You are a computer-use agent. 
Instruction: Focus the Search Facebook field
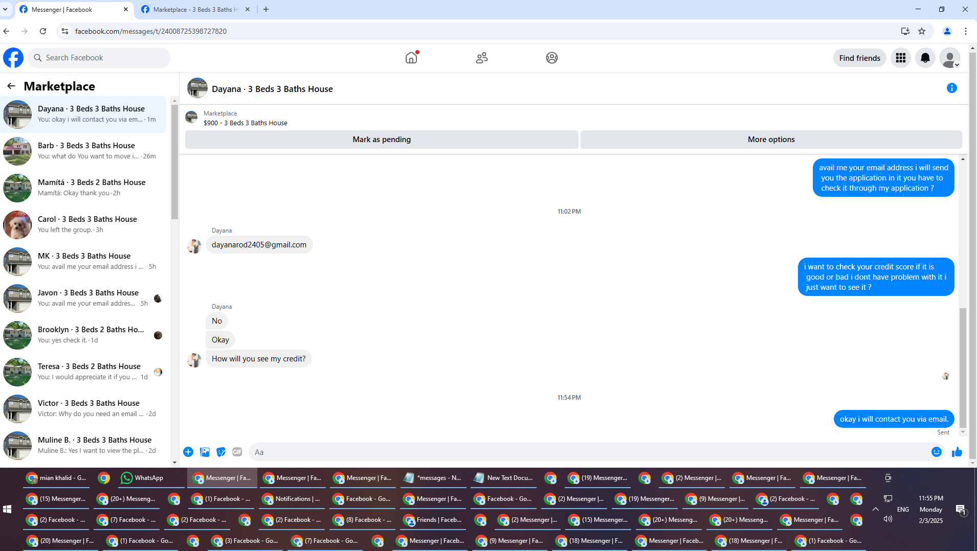[x=99, y=58]
